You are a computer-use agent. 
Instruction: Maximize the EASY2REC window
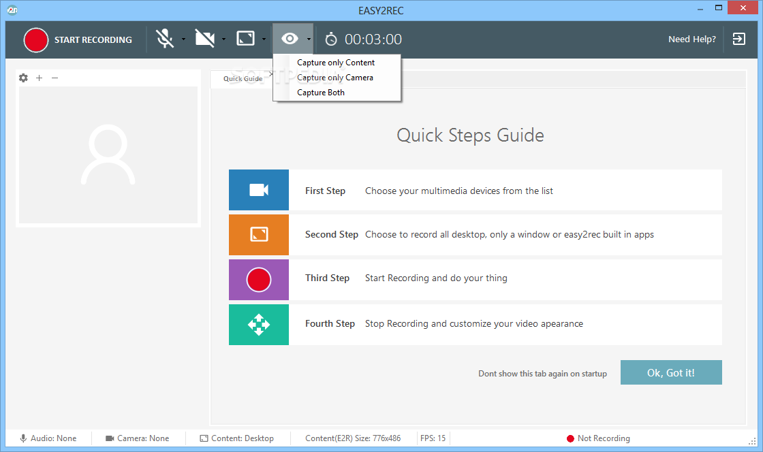click(x=718, y=7)
